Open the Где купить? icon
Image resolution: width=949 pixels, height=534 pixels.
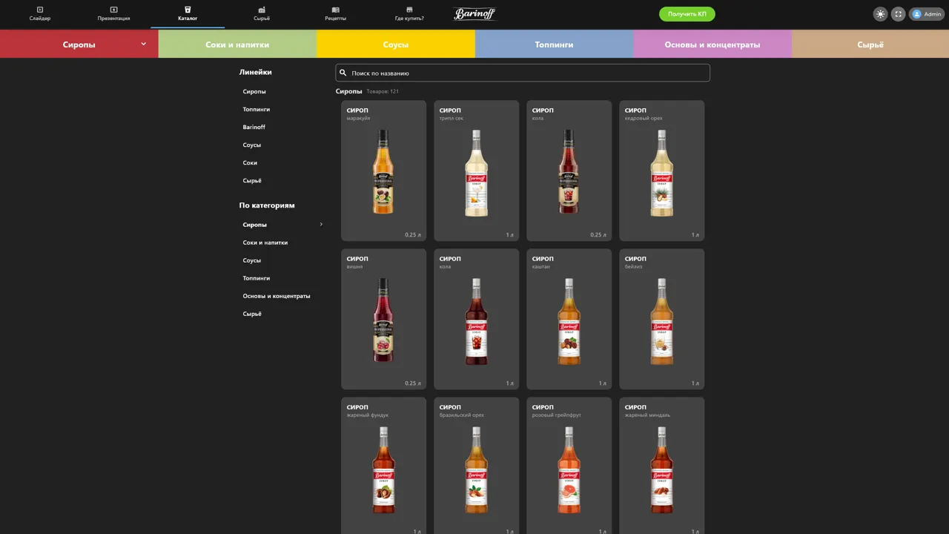pyautogui.click(x=409, y=10)
